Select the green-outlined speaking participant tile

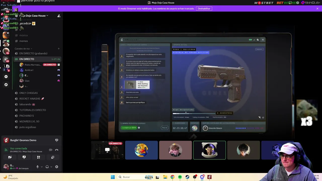tap(210, 150)
